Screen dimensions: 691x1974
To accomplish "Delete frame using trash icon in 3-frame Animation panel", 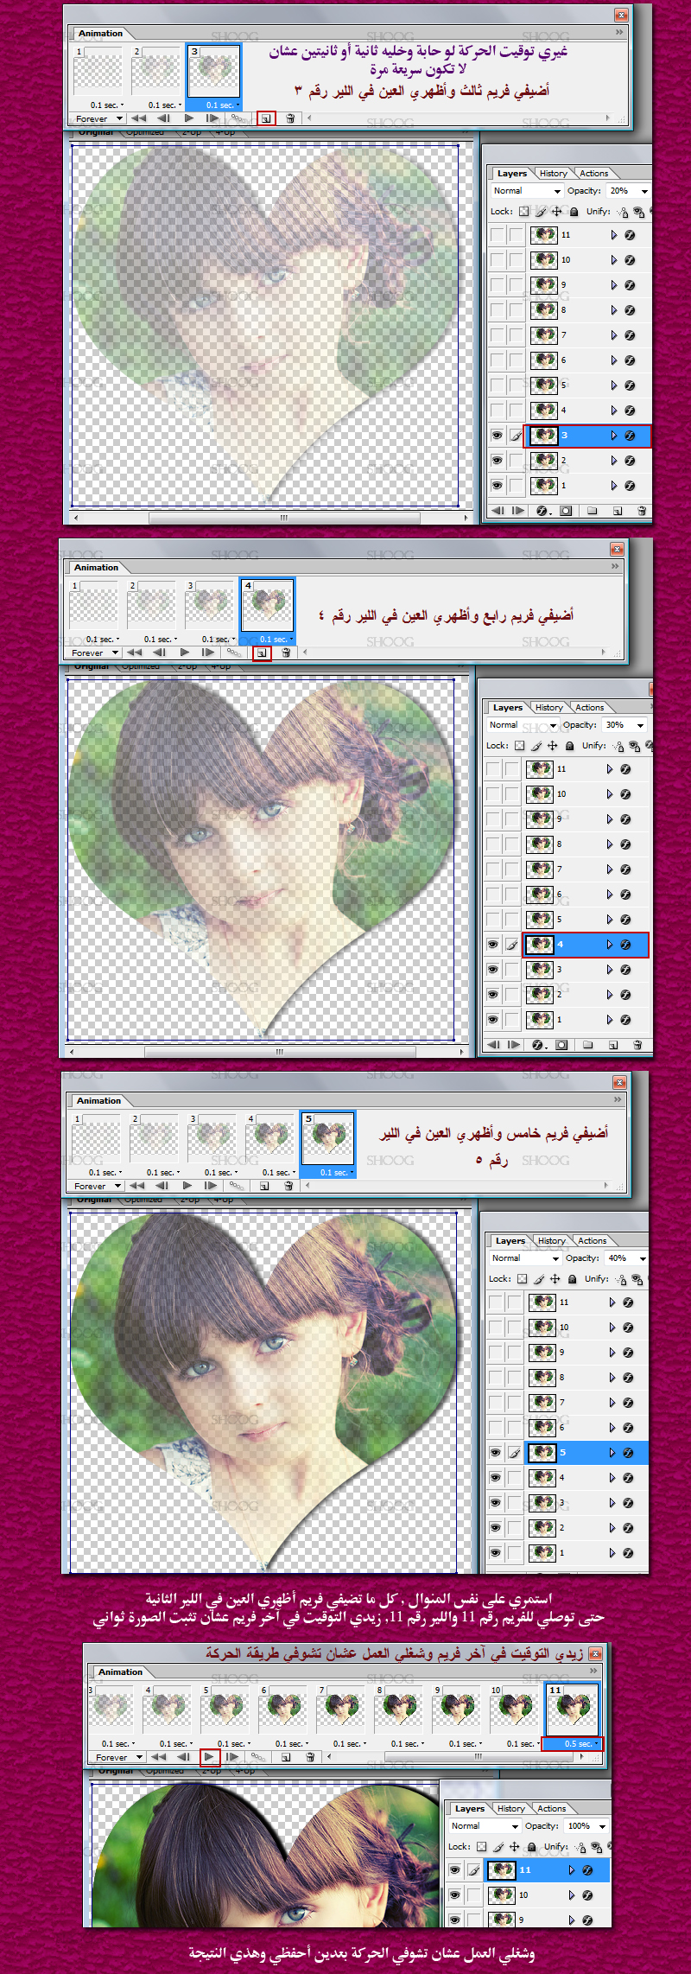I will tap(290, 118).
